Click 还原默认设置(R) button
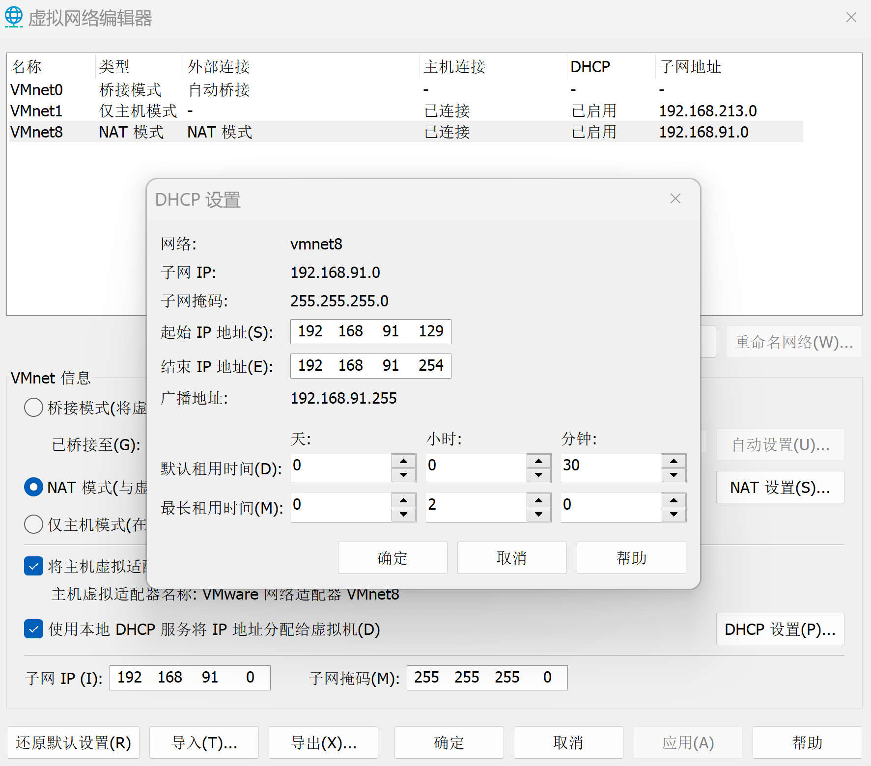 [73, 742]
